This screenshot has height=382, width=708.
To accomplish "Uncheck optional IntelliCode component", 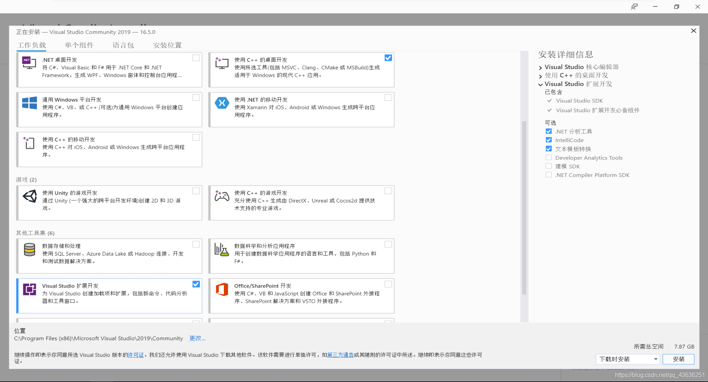I will point(549,140).
